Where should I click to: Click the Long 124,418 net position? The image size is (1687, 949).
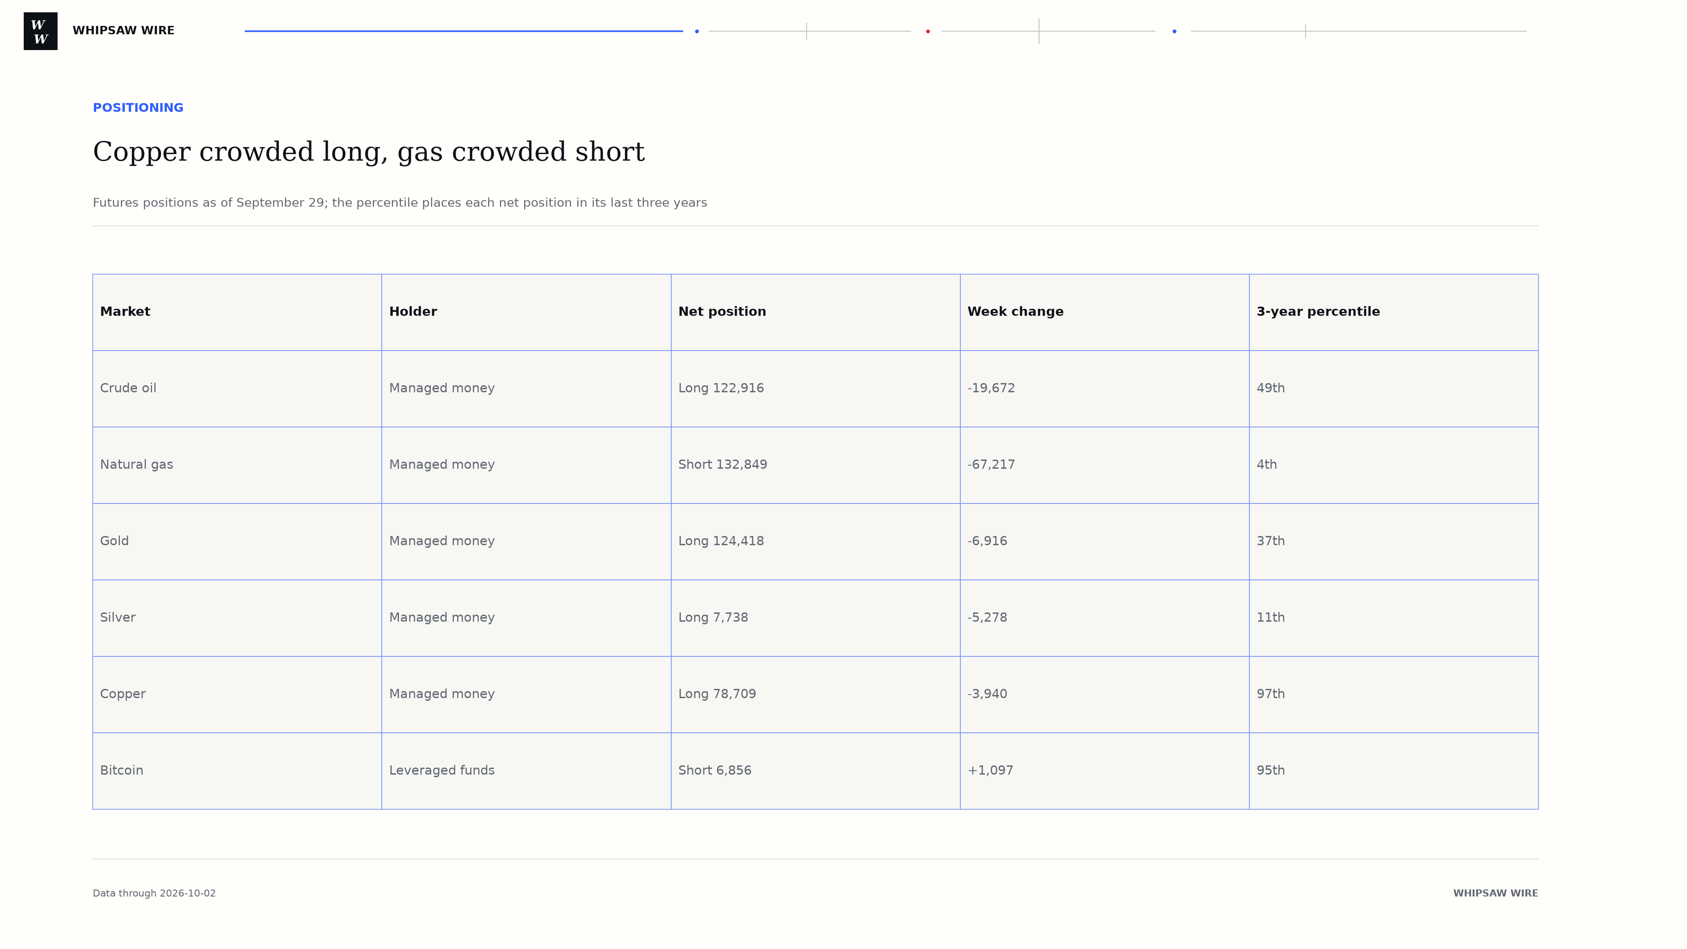(x=721, y=541)
